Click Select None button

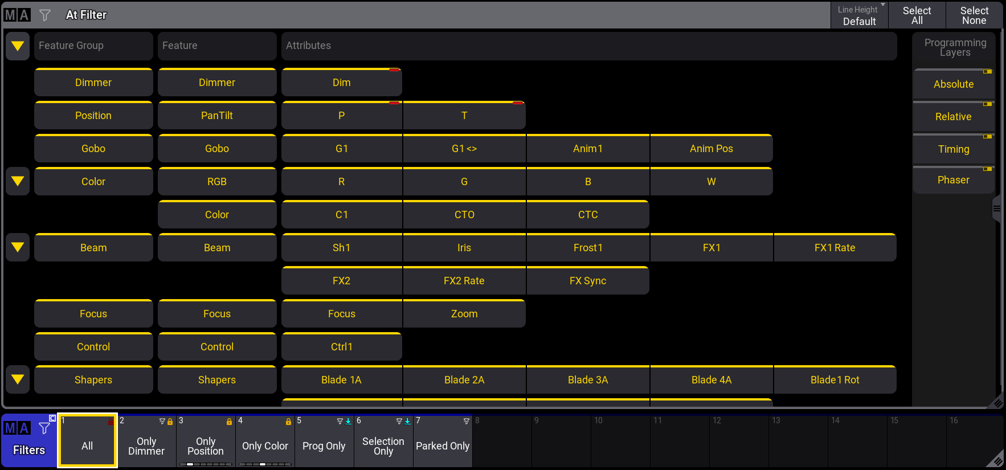click(x=975, y=15)
